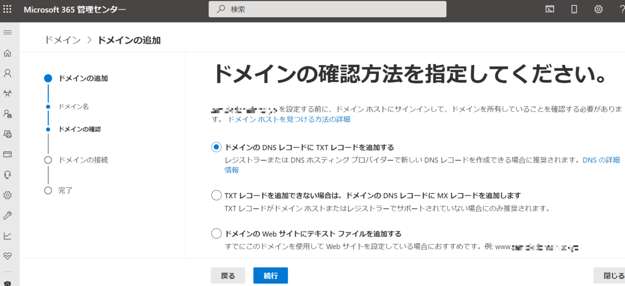625x286 pixels.
Task: Open the ドメイン ホストを見つける方法の詳細 link
Action: (x=289, y=119)
